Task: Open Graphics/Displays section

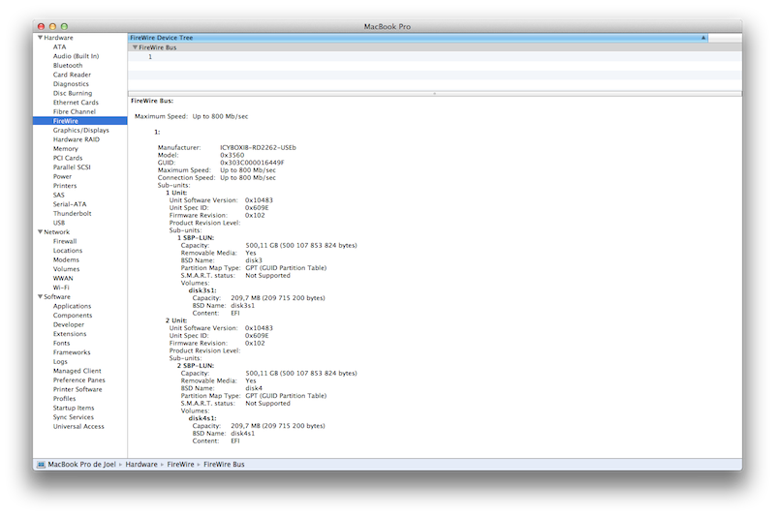Action: click(x=81, y=131)
